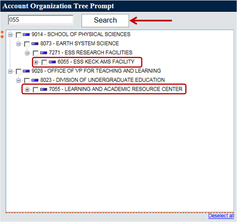Viewport: 237px width, 222px height.
Task: Click the blue icon beside 8073
Action: [x=35, y=44]
